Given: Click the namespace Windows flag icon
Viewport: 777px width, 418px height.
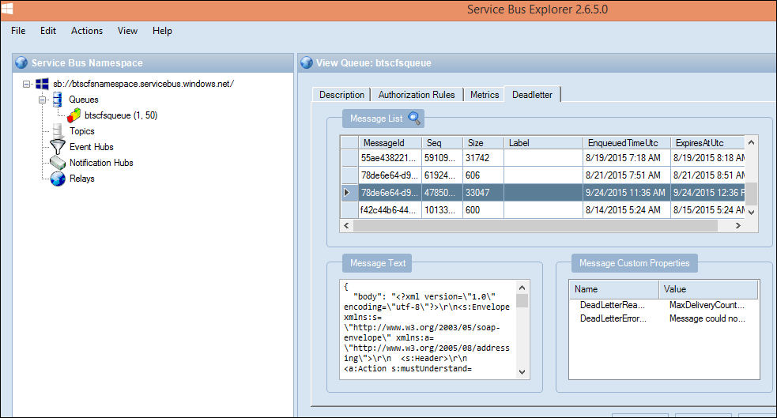Looking at the screenshot, I should tap(42, 85).
